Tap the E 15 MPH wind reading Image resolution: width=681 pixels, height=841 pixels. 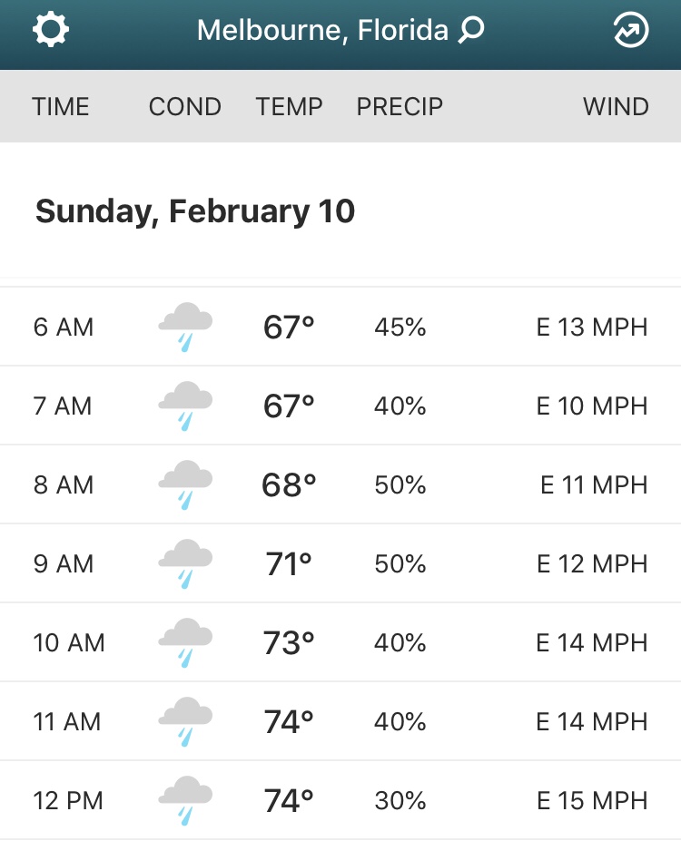pos(592,801)
